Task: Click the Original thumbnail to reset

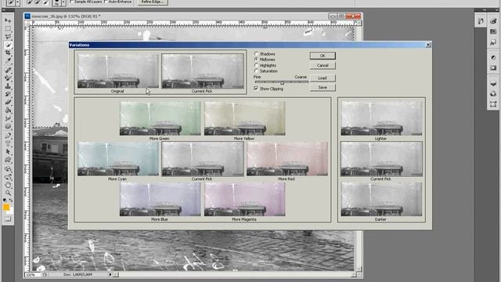Action: pyautogui.click(x=118, y=70)
